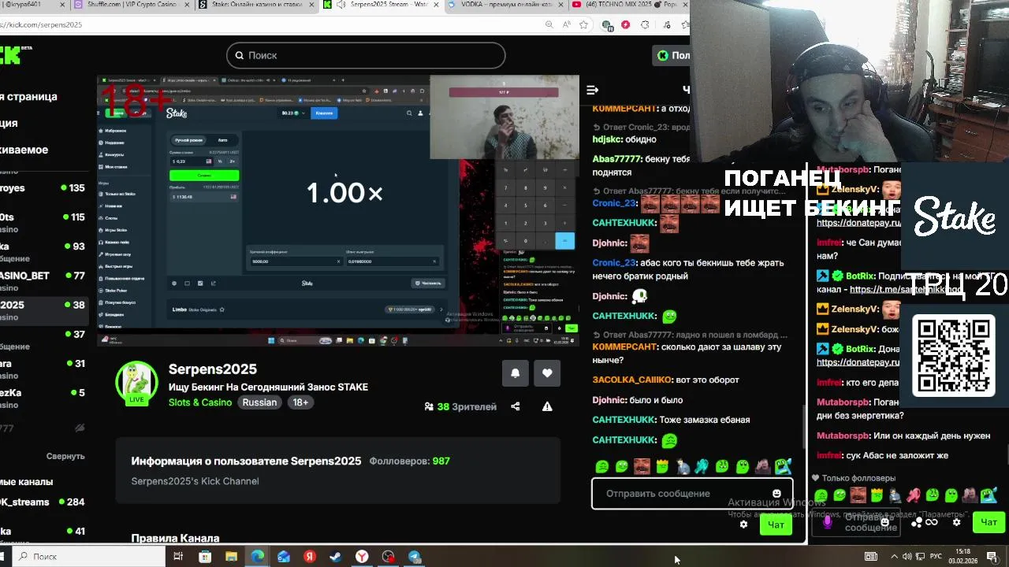Click the report warning triangle icon

tap(547, 406)
